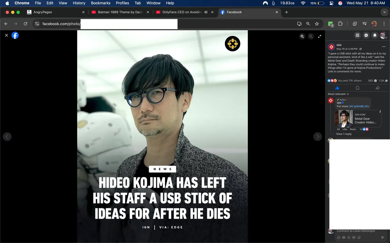Open the Bookmarks menu
Image resolution: width=390 pixels, height=243 pixels.
click(x=101, y=3)
